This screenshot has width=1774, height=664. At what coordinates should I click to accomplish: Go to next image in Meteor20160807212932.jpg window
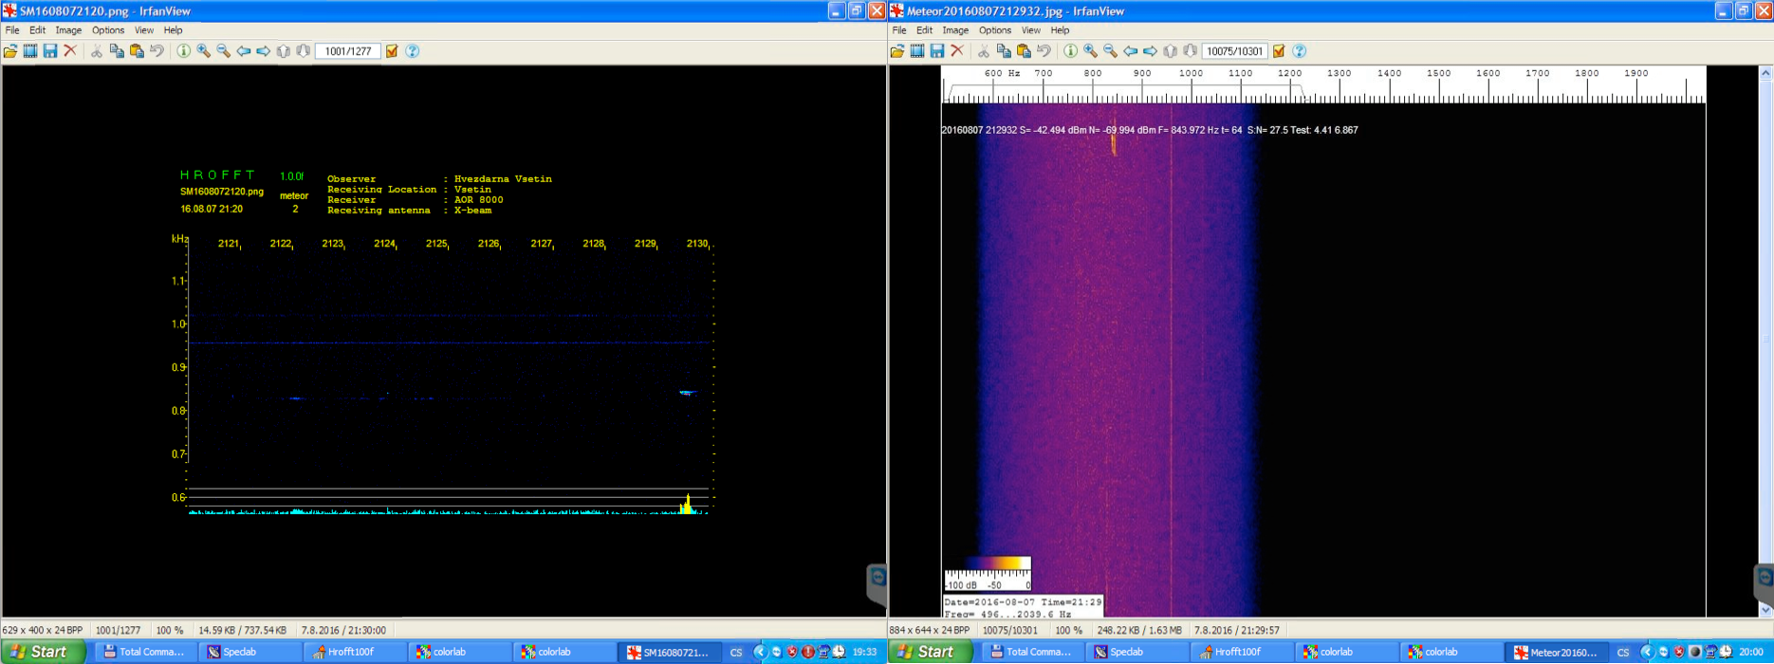tap(1150, 51)
